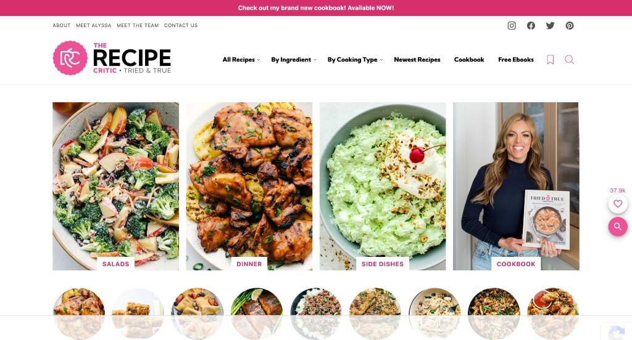The height and width of the screenshot is (340, 632).
Task: Go to the Cookbook menu item
Action: pyautogui.click(x=469, y=60)
